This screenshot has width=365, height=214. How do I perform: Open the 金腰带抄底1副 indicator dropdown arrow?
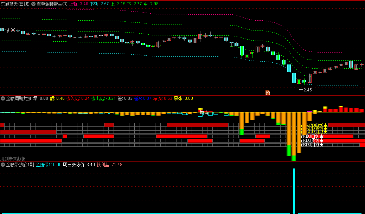3,165
